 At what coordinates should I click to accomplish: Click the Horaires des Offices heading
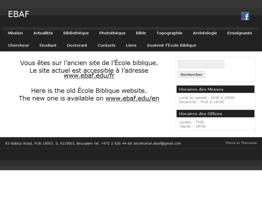[200, 114]
